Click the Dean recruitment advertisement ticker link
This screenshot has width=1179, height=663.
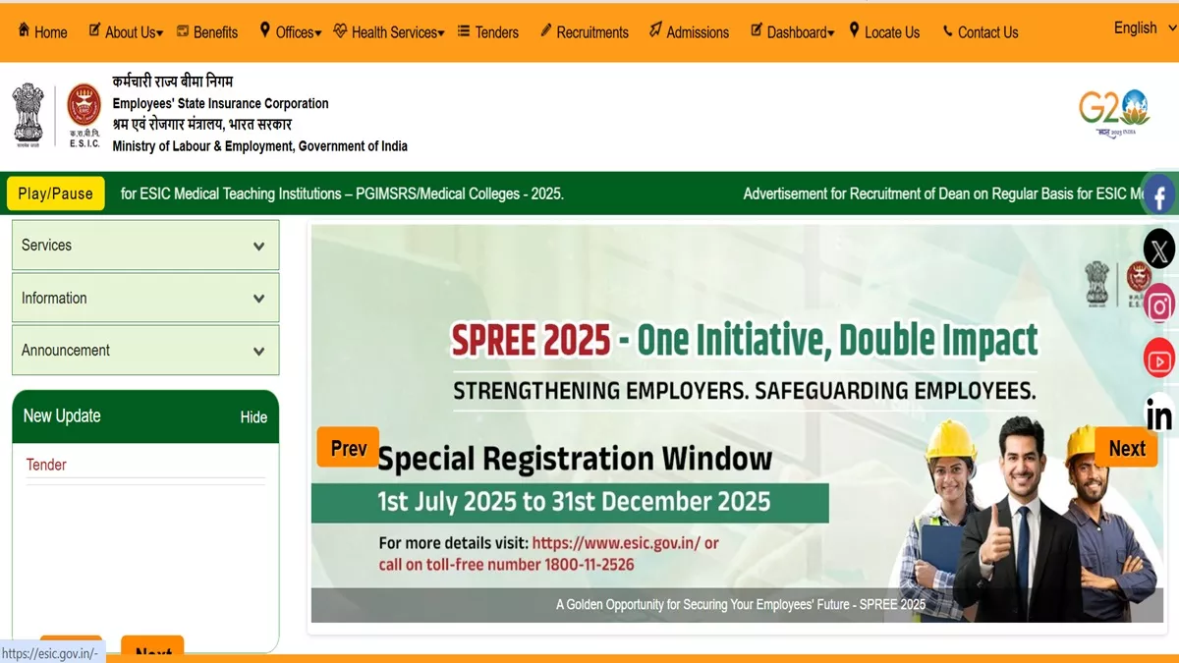click(942, 193)
